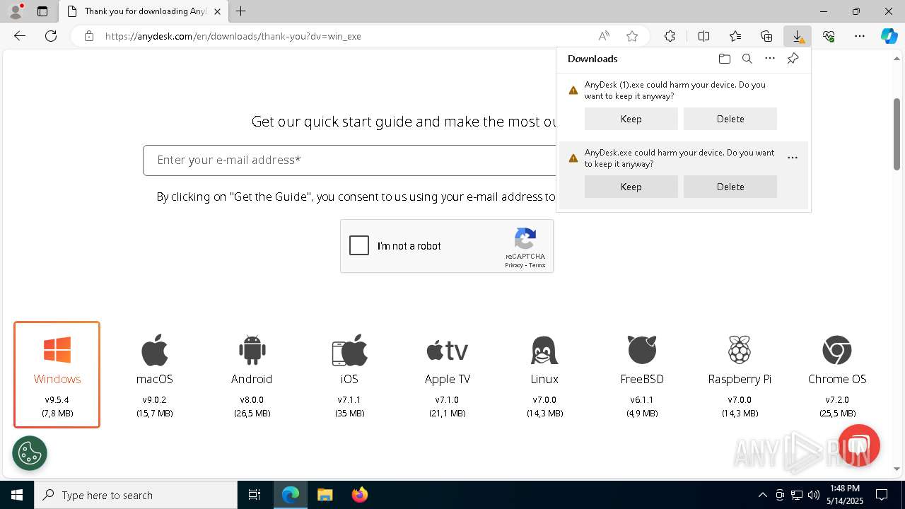This screenshot has width=905, height=509.
Task: View site information lock icon
Action: point(88,36)
